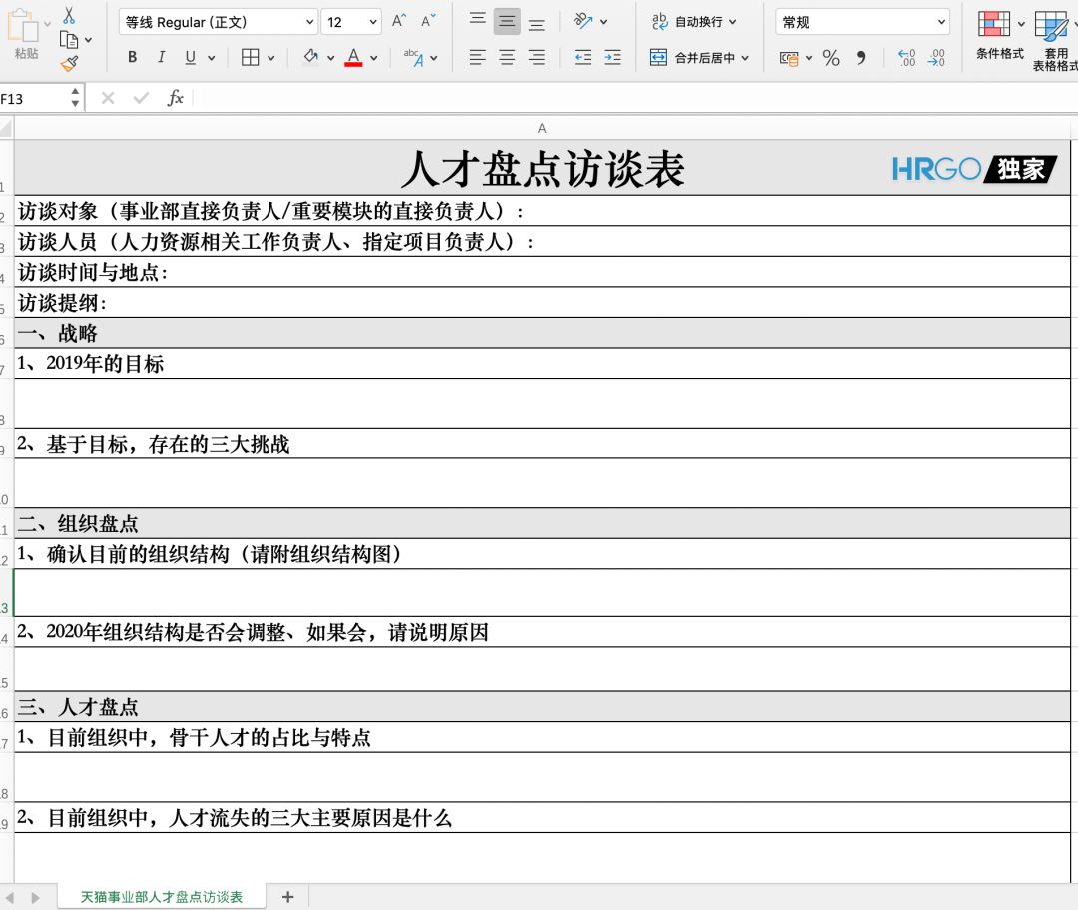Increase indent icon
1078x910 pixels.
pyautogui.click(x=613, y=57)
